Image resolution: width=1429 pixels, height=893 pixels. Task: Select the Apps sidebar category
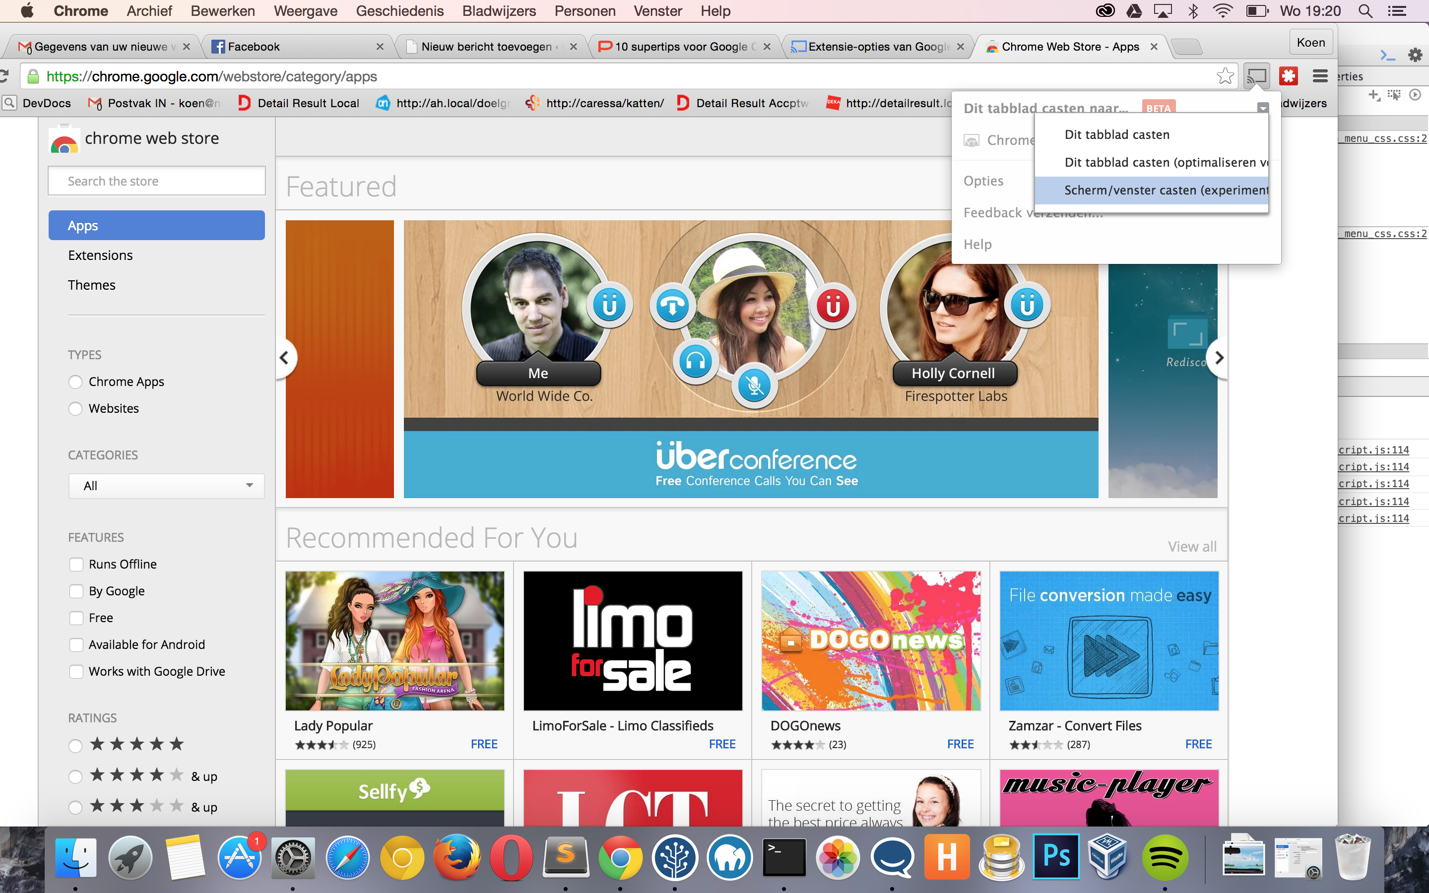[x=156, y=225]
